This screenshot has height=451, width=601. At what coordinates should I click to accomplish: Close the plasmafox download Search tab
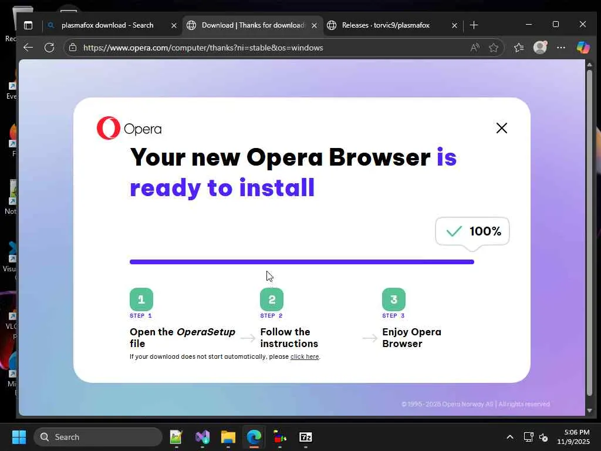[x=174, y=25]
